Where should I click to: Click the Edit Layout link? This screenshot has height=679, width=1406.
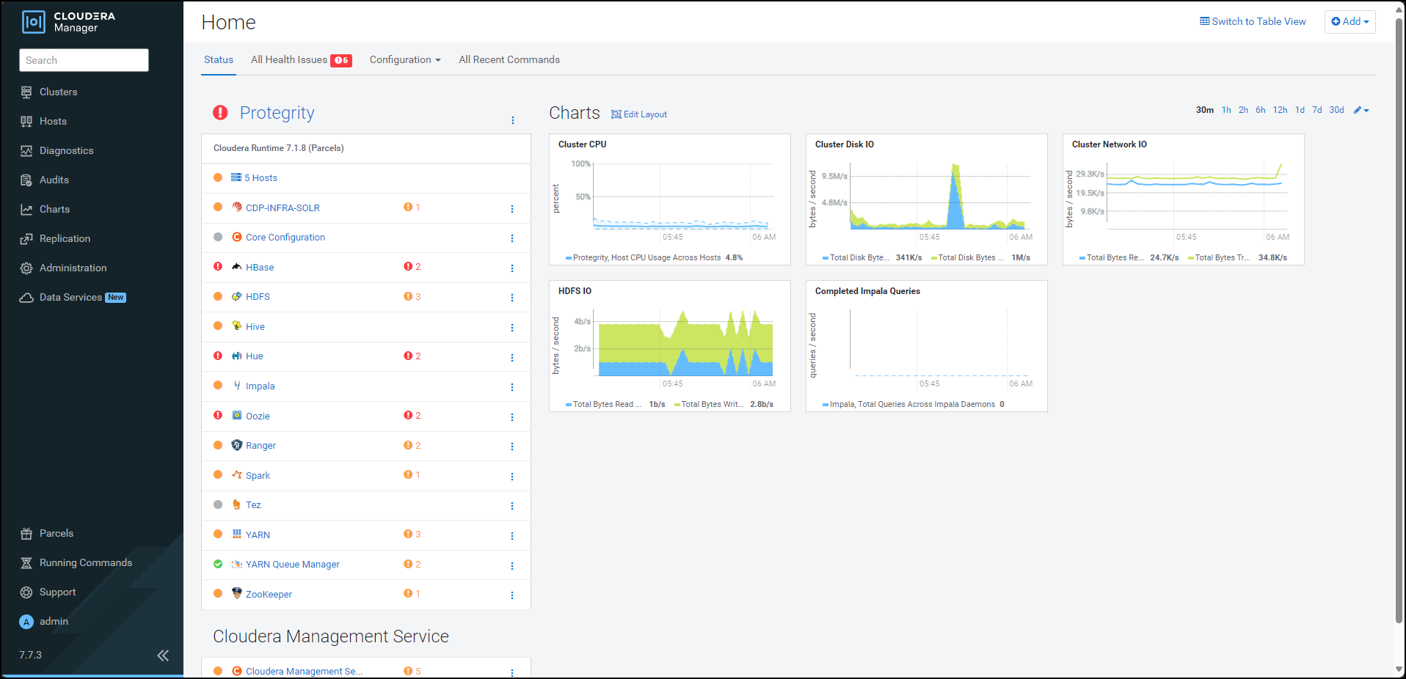click(x=639, y=114)
